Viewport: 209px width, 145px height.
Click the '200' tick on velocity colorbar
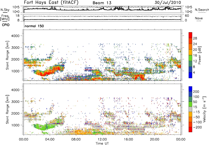click(x=196, y=92)
